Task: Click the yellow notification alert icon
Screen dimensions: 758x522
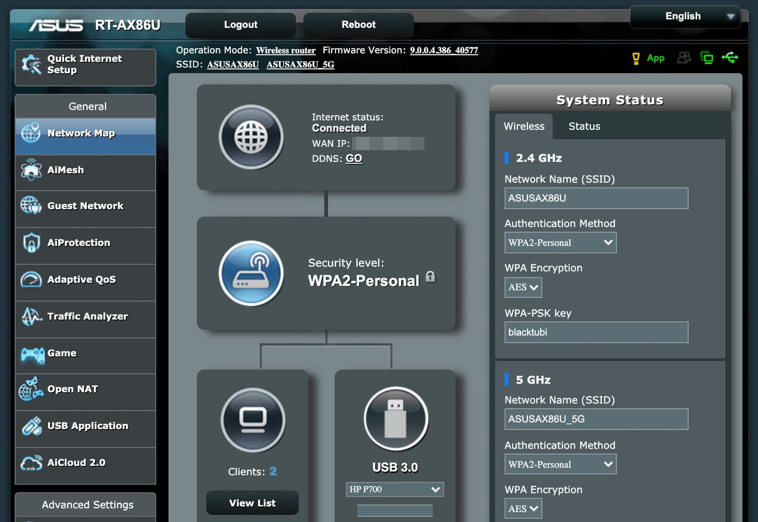Action: 635,58
